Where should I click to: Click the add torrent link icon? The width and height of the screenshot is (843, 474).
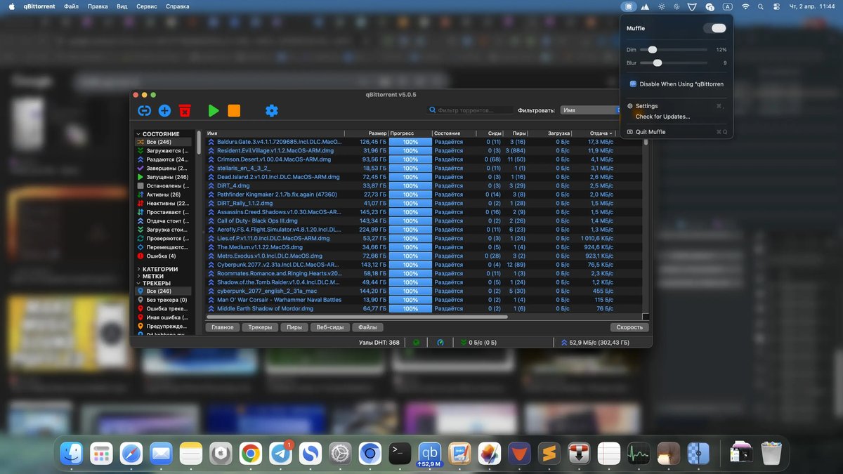[x=143, y=110]
